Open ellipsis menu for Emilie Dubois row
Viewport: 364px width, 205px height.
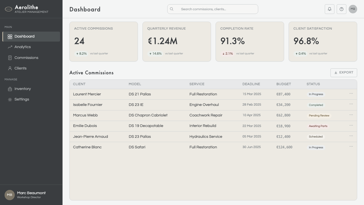tap(351, 125)
